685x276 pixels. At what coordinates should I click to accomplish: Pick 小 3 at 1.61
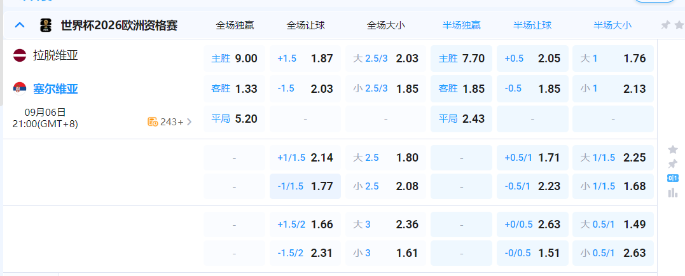click(385, 253)
